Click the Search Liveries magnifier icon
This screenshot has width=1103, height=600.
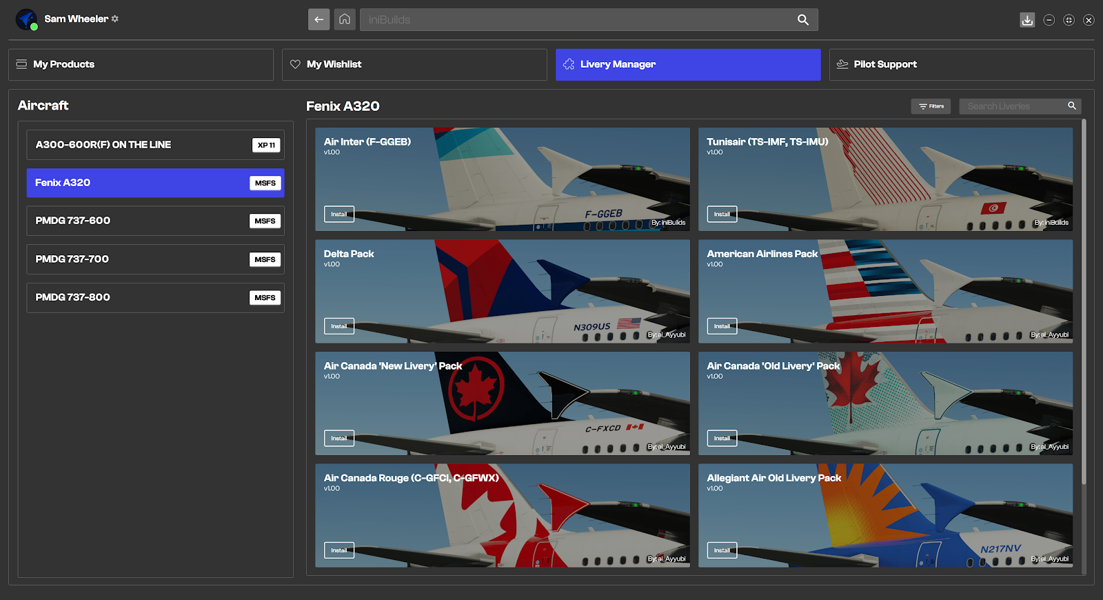click(1071, 106)
